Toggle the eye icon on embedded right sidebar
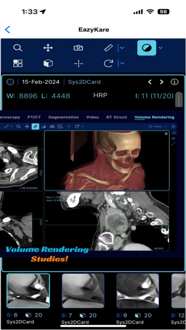This screenshot has height=330, width=186. click(174, 138)
